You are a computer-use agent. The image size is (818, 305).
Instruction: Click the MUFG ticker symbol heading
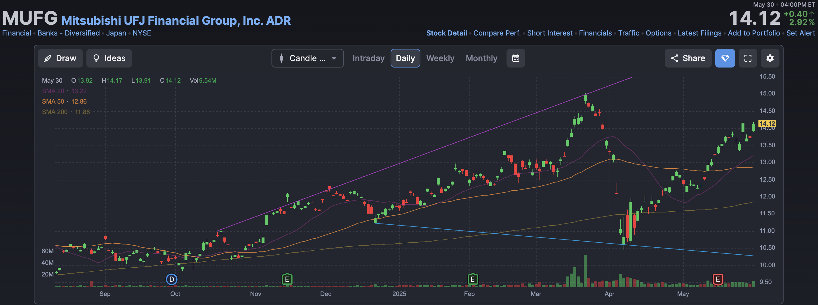click(x=30, y=18)
